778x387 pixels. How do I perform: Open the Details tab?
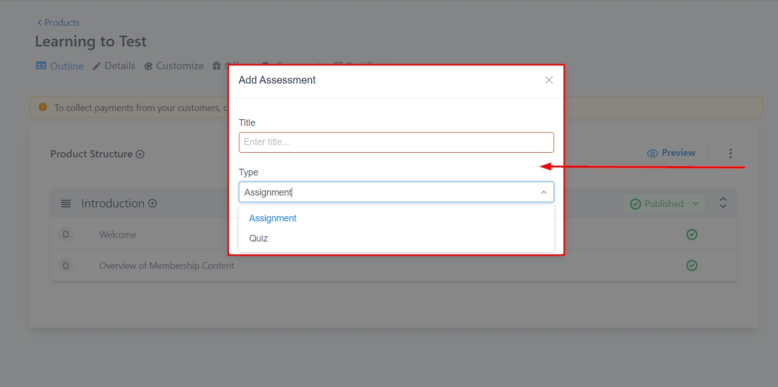[x=114, y=66]
